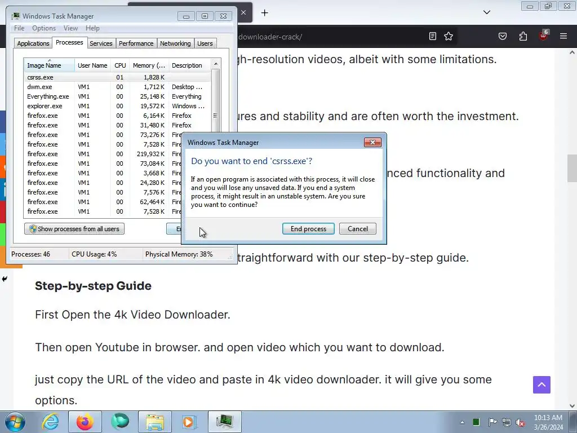577x433 pixels.
Task: Click the Task Manager taskbar button
Action: pyautogui.click(x=225, y=422)
